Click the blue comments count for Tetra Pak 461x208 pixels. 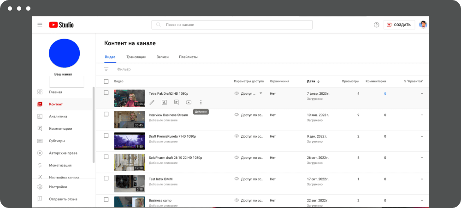coord(385,93)
